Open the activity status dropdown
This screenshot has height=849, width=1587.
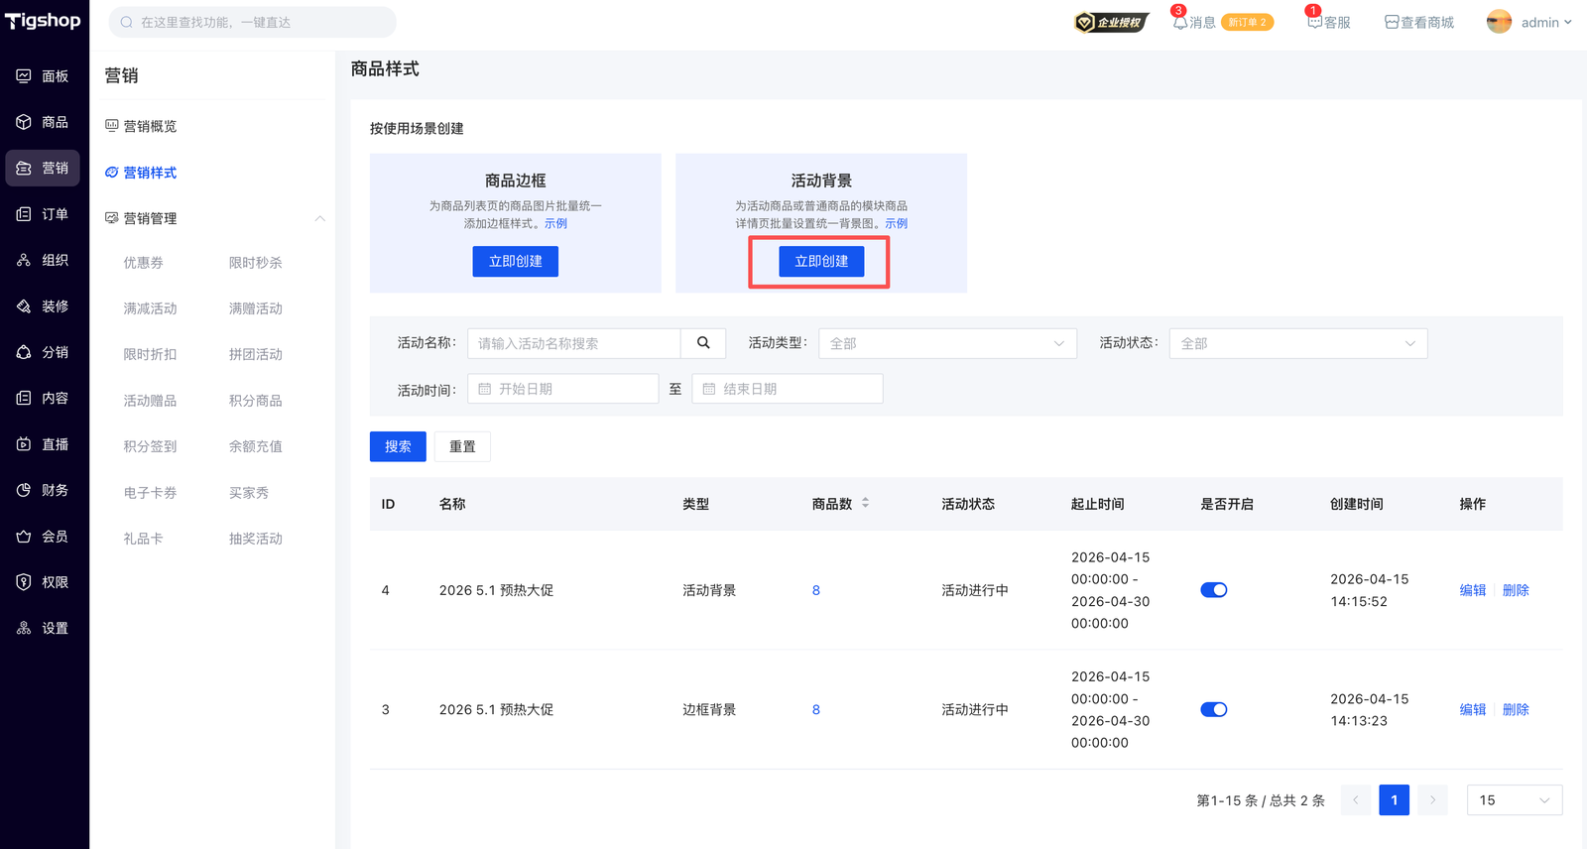(1297, 343)
